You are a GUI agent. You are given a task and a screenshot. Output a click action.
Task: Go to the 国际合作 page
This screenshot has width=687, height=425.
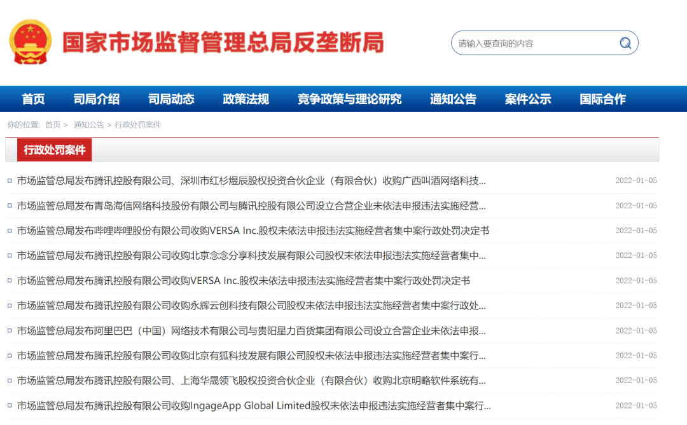(603, 99)
